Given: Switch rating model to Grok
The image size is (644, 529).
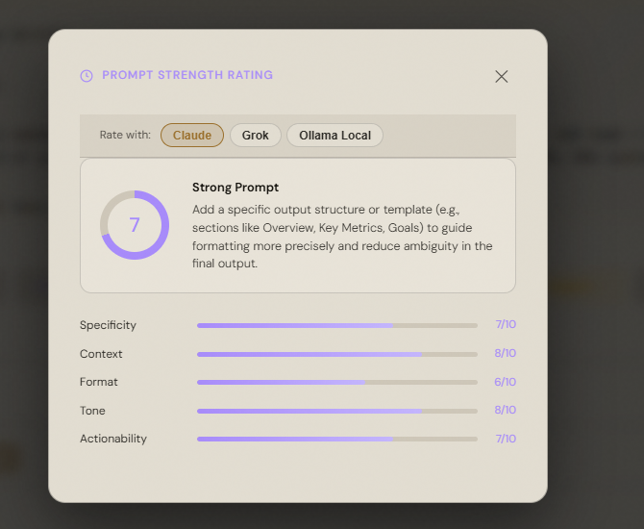Looking at the screenshot, I should (x=256, y=136).
